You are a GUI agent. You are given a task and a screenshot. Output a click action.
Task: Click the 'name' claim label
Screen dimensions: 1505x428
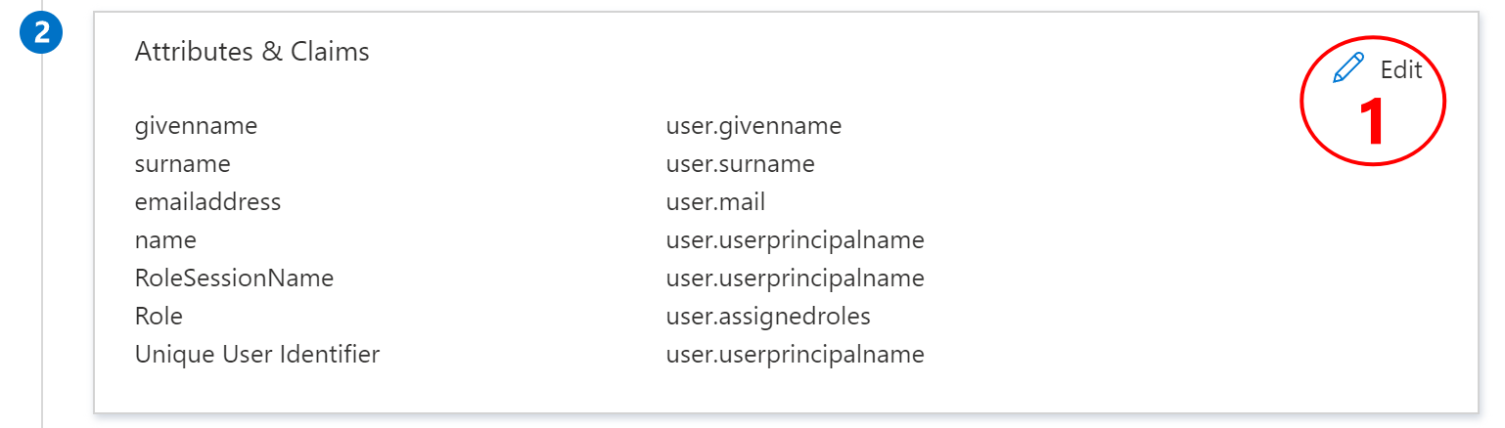[165, 240]
